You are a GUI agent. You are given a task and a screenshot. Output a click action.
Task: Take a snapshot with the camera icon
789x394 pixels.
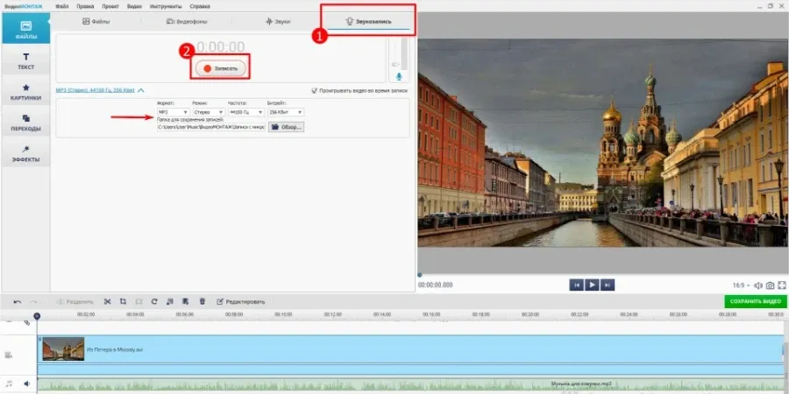click(770, 285)
